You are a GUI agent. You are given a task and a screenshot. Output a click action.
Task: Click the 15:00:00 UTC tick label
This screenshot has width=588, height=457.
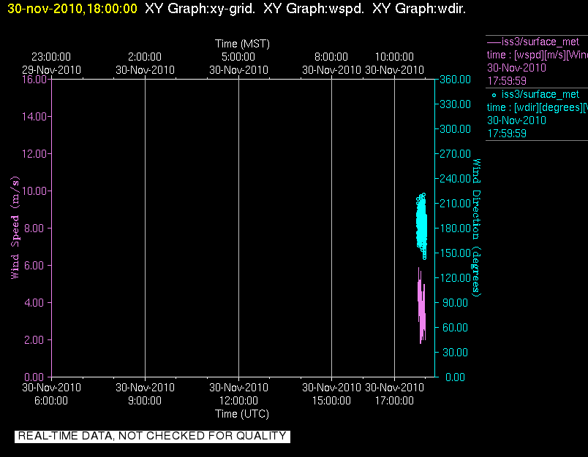pos(331,401)
